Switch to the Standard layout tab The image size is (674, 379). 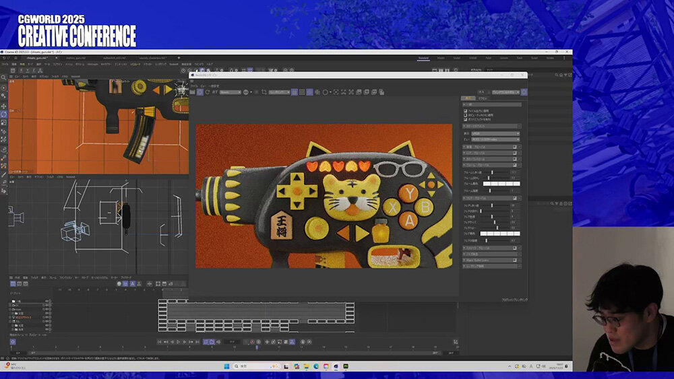pyautogui.click(x=423, y=59)
